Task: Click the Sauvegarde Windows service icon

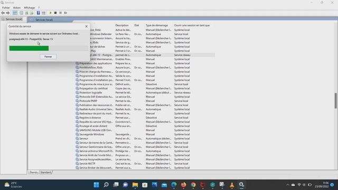Action: (77, 134)
